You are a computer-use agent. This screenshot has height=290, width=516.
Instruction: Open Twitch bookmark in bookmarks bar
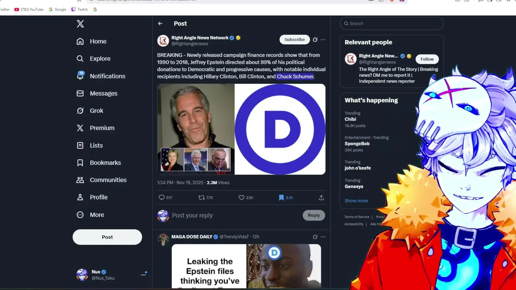(79, 9)
